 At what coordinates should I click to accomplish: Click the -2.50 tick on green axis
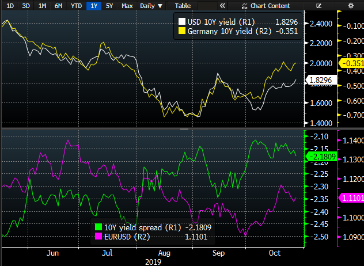320,237
